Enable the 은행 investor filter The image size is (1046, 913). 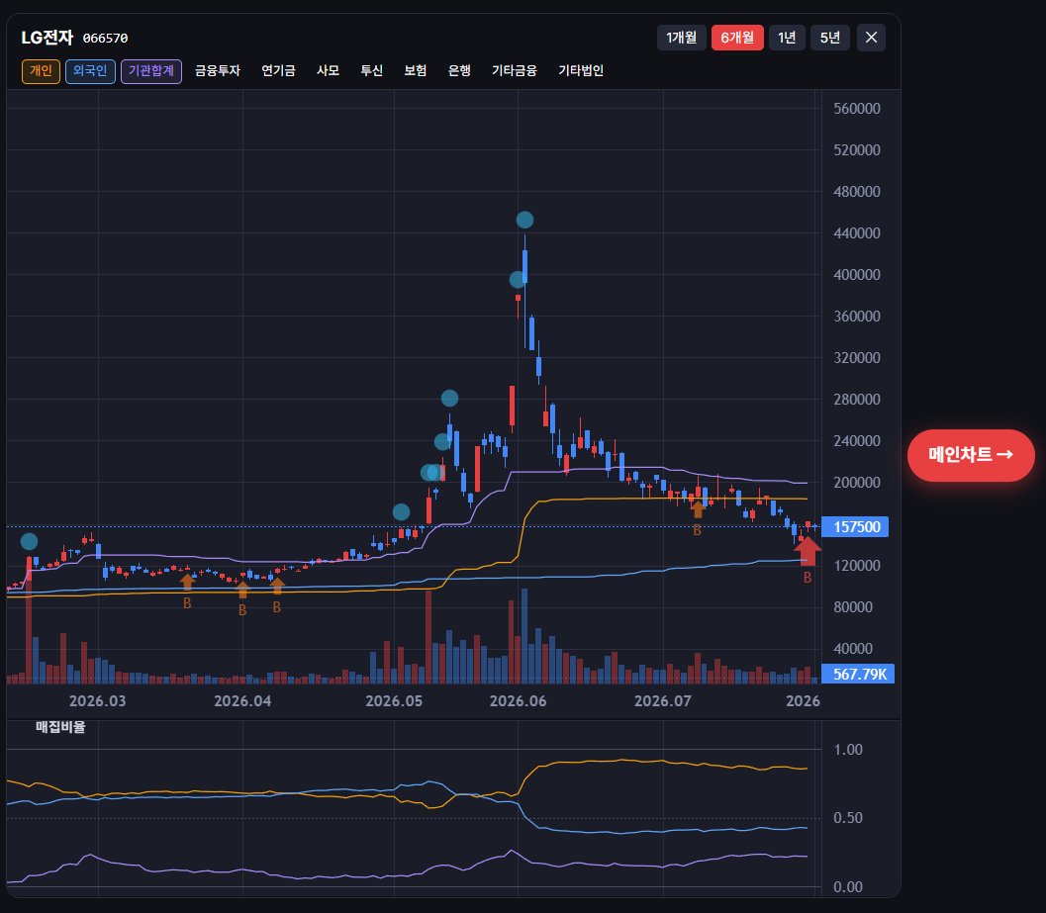[x=459, y=70]
